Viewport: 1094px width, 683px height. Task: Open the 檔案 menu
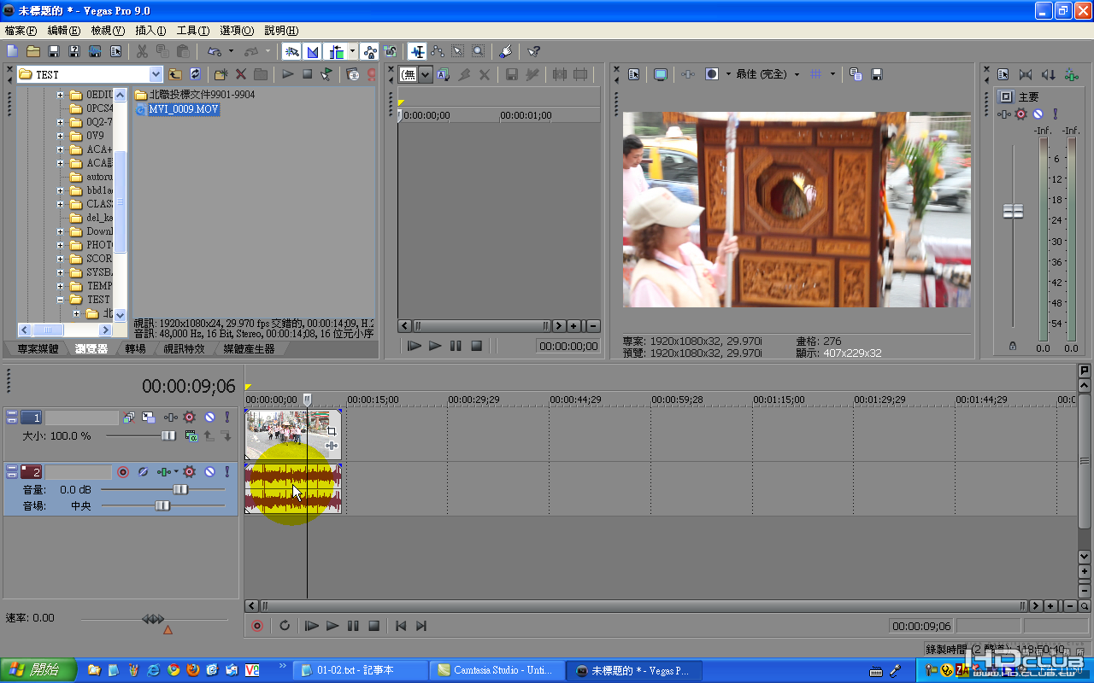[x=21, y=30]
